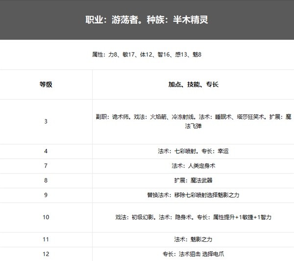Click the cell starting '副职：诡术师'
The width and height of the screenshot is (294, 261).
click(194, 121)
